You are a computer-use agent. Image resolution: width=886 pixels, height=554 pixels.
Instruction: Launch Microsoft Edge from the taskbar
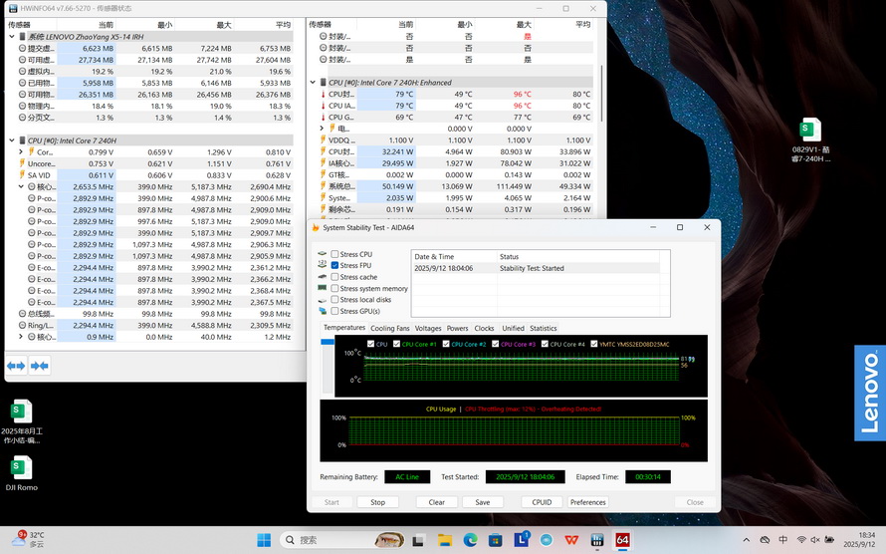pos(470,540)
